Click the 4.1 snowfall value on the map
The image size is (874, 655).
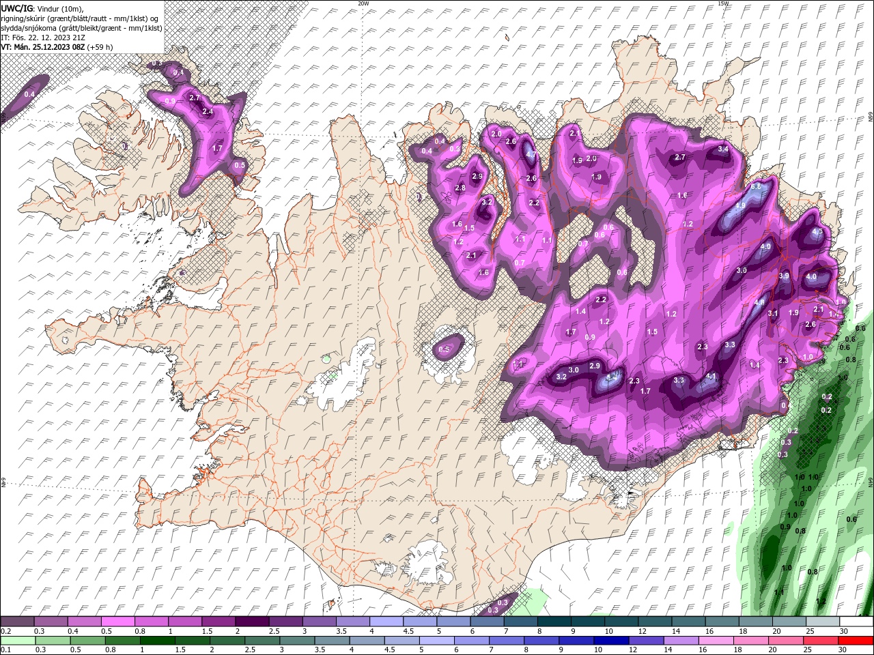(710, 376)
